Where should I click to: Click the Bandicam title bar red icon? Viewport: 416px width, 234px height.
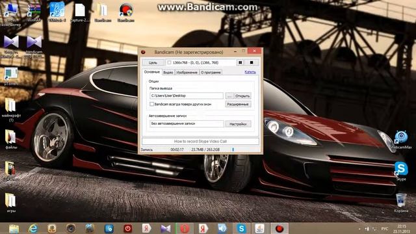coord(143,52)
